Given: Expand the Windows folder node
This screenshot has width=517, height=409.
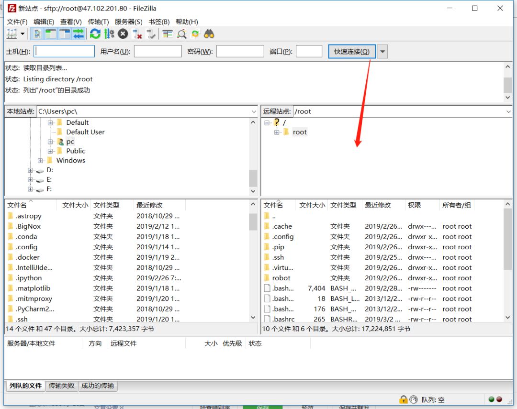Looking at the screenshot, I should tap(40, 161).
